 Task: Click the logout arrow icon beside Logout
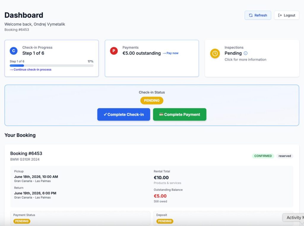coord(279,15)
